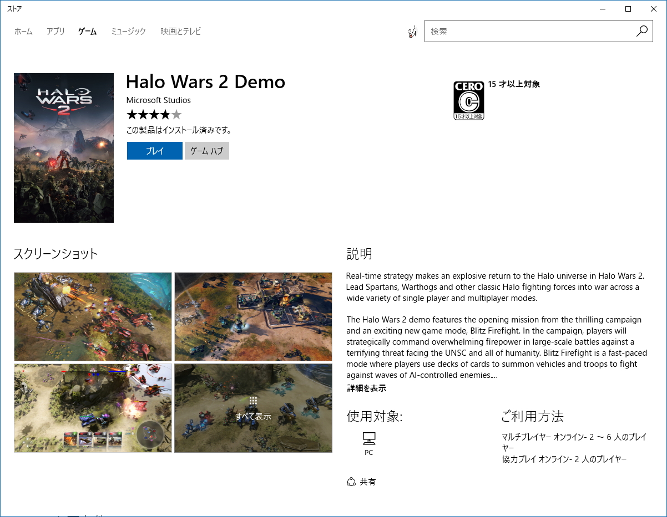Click the user account icon beside the search box
667x517 pixels.
[x=412, y=32]
